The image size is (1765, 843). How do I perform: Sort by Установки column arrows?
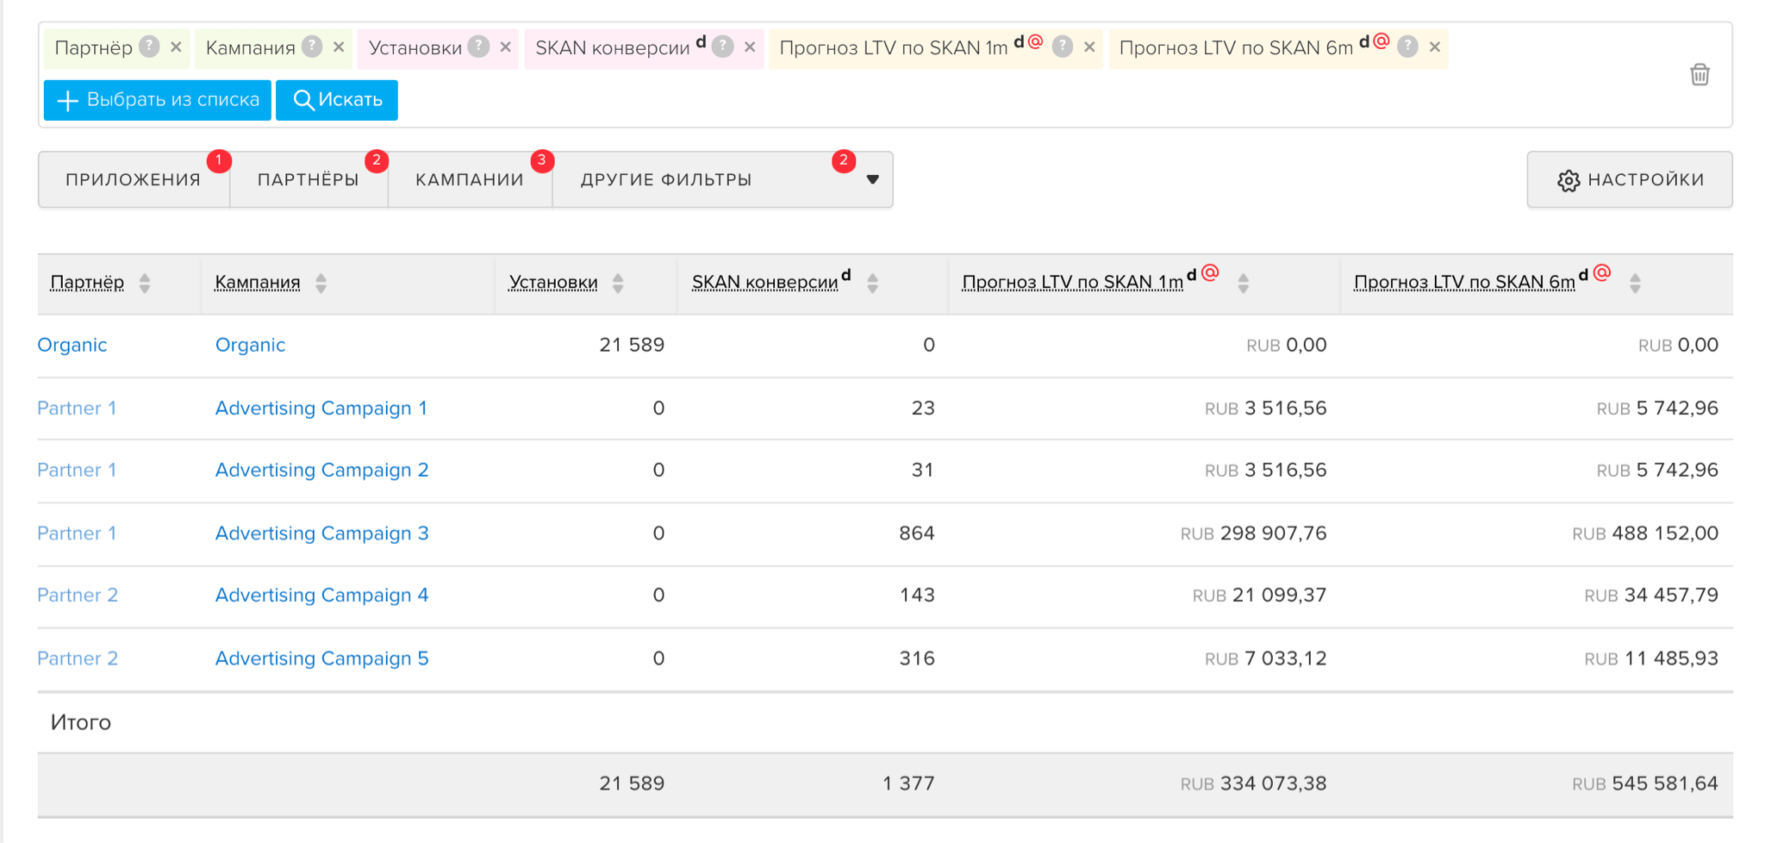click(618, 283)
